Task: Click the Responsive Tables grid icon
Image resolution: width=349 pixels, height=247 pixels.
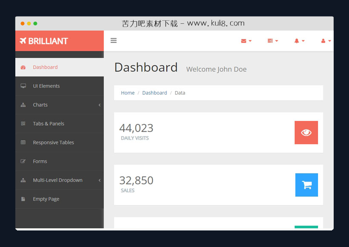Action: pos(23,142)
